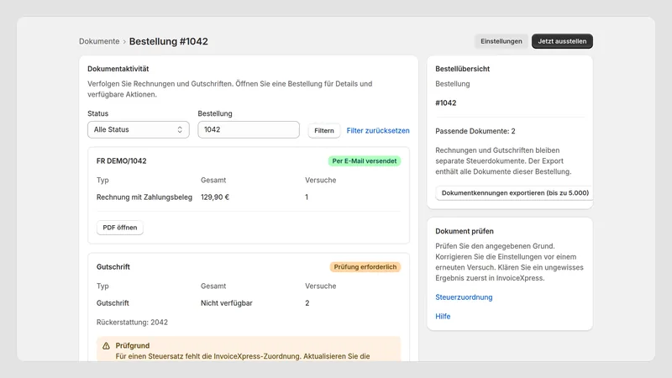Click Filter zurücksetzen link
This screenshot has width=672, height=378.
[378, 131]
